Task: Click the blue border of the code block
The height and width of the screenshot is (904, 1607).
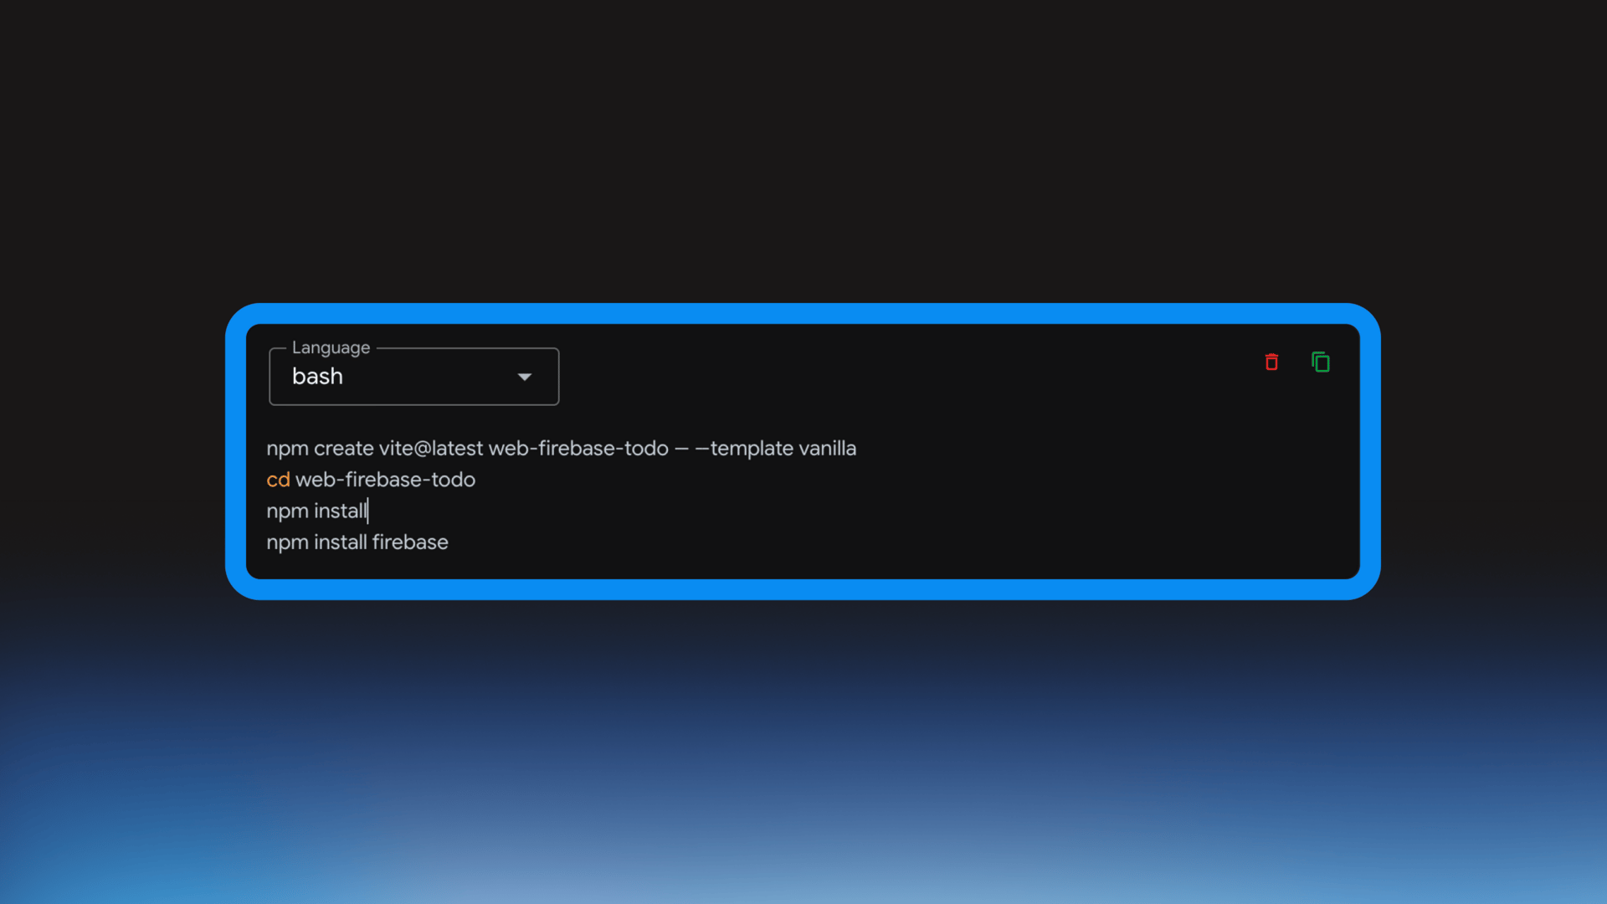Action: click(803, 313)
